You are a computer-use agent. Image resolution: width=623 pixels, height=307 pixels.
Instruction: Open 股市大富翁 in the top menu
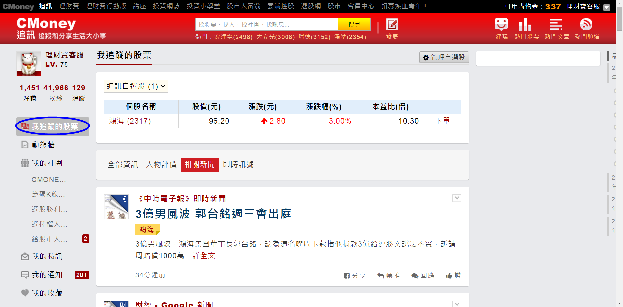244,6
